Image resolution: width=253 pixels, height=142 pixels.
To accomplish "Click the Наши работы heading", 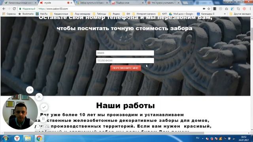I will [125, 106].
